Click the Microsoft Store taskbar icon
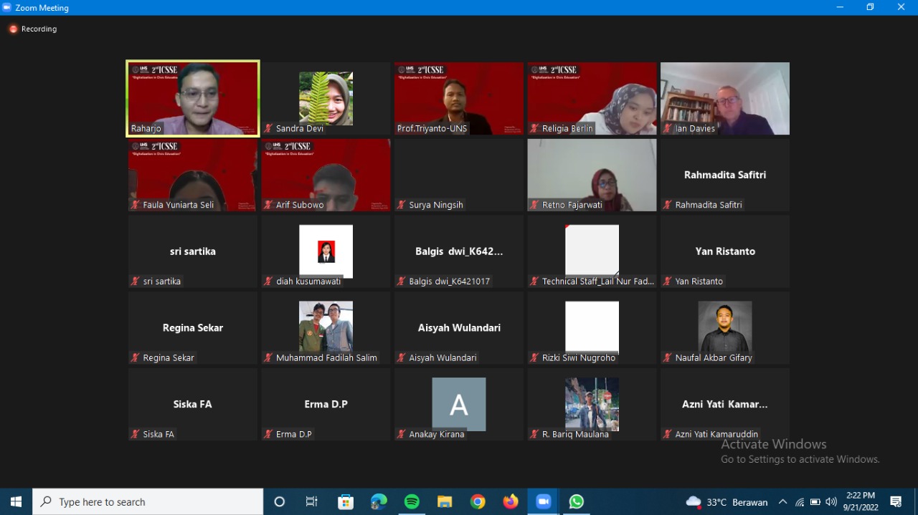This screenshot has width=918, height=515. [346, 502]
